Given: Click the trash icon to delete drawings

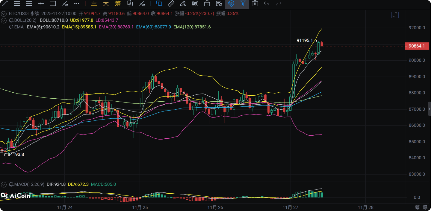Looking at the screenshot, I should (255, 4).
